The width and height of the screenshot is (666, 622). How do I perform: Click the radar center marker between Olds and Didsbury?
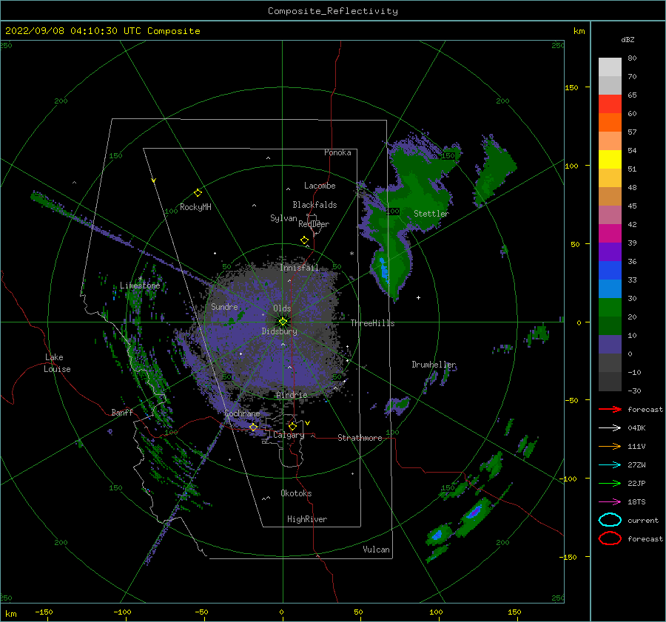click(283, 322)
